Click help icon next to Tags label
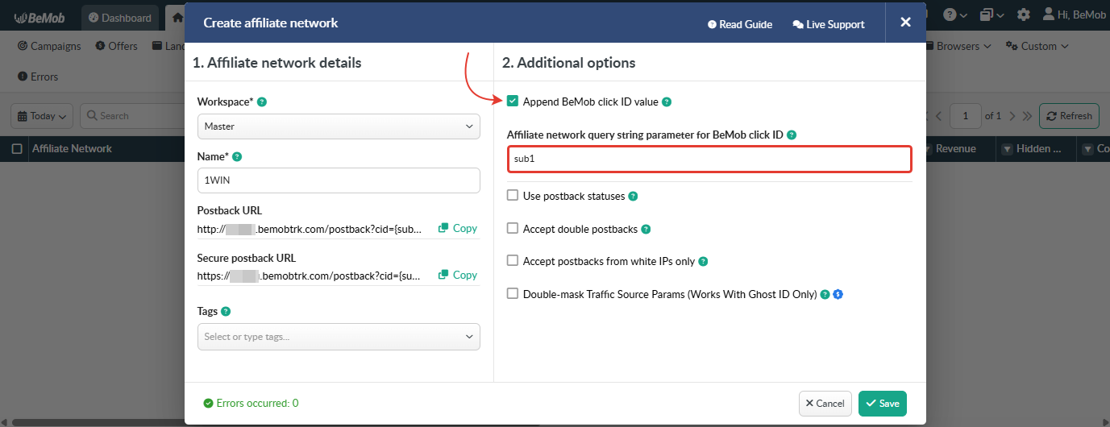This screenshot has width=1110, height=427. 226,311
